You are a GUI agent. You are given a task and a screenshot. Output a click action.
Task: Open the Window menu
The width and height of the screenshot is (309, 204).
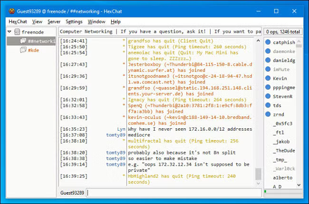[97, 22]
